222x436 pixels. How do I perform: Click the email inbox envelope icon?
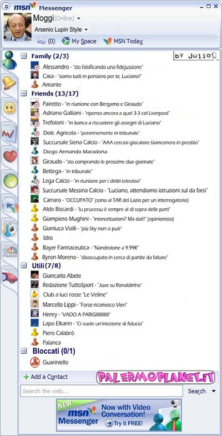[41, 41]
